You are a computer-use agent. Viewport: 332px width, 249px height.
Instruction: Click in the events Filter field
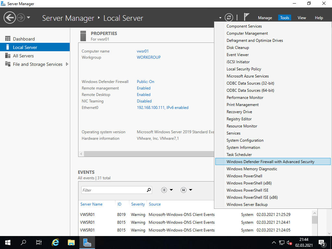point(113,190)
